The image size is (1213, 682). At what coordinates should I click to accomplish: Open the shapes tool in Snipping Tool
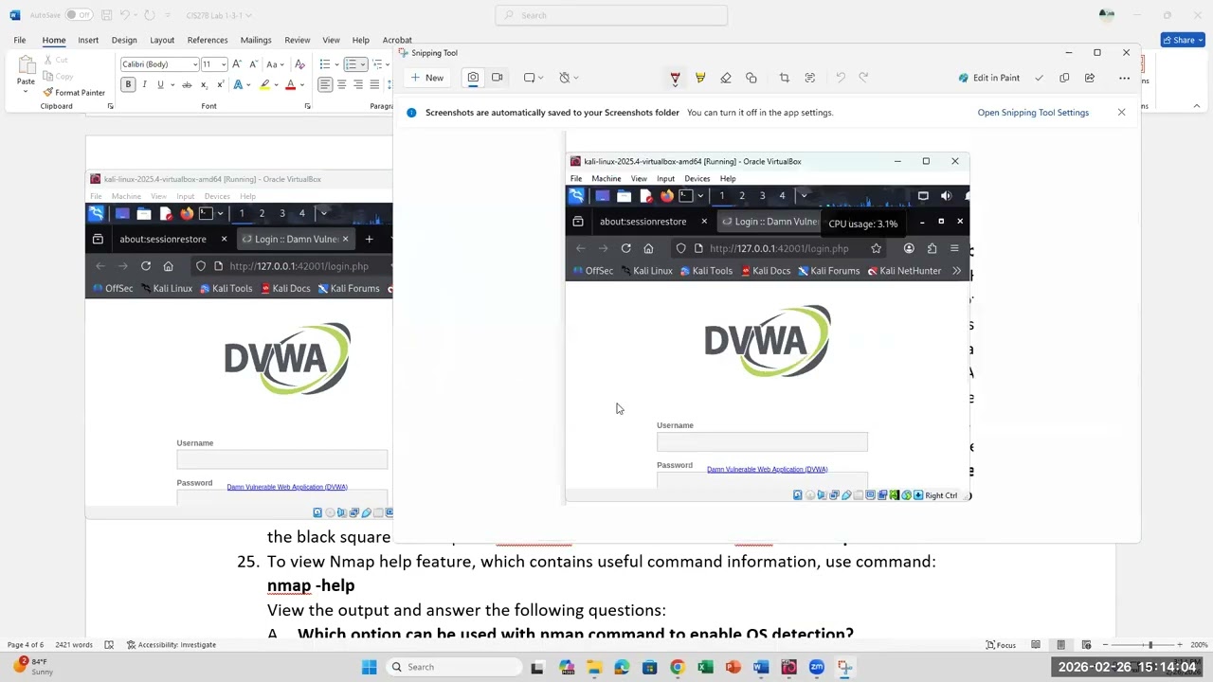pyautogui.click(x=751, y=78)
